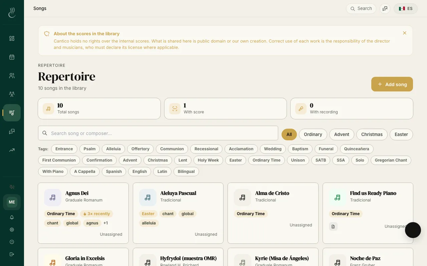
Task: Open the members people icon in sidebar
Action: (x=12, y=75)
